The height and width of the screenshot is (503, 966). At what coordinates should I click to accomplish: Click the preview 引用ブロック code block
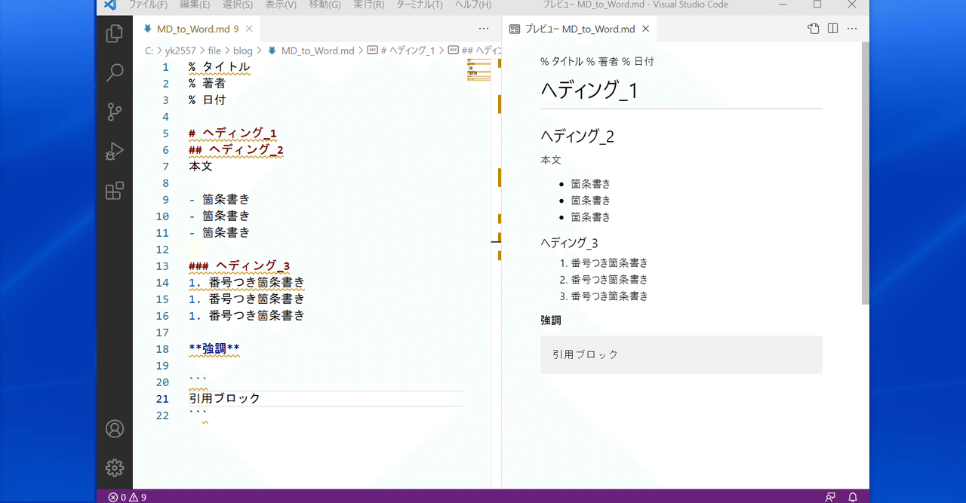point(681,354)
